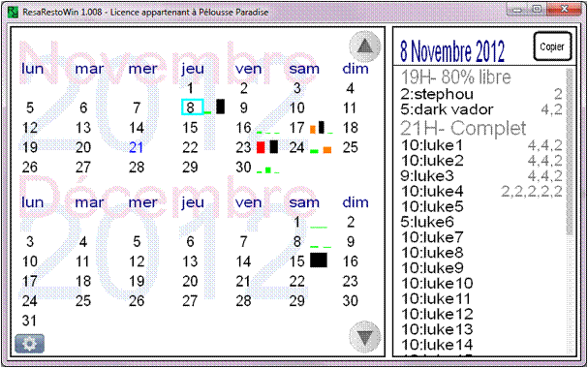Click the ResaRestoWin app icon in title bar
This screenshot has width=588, height=368.
click(13, 12)
